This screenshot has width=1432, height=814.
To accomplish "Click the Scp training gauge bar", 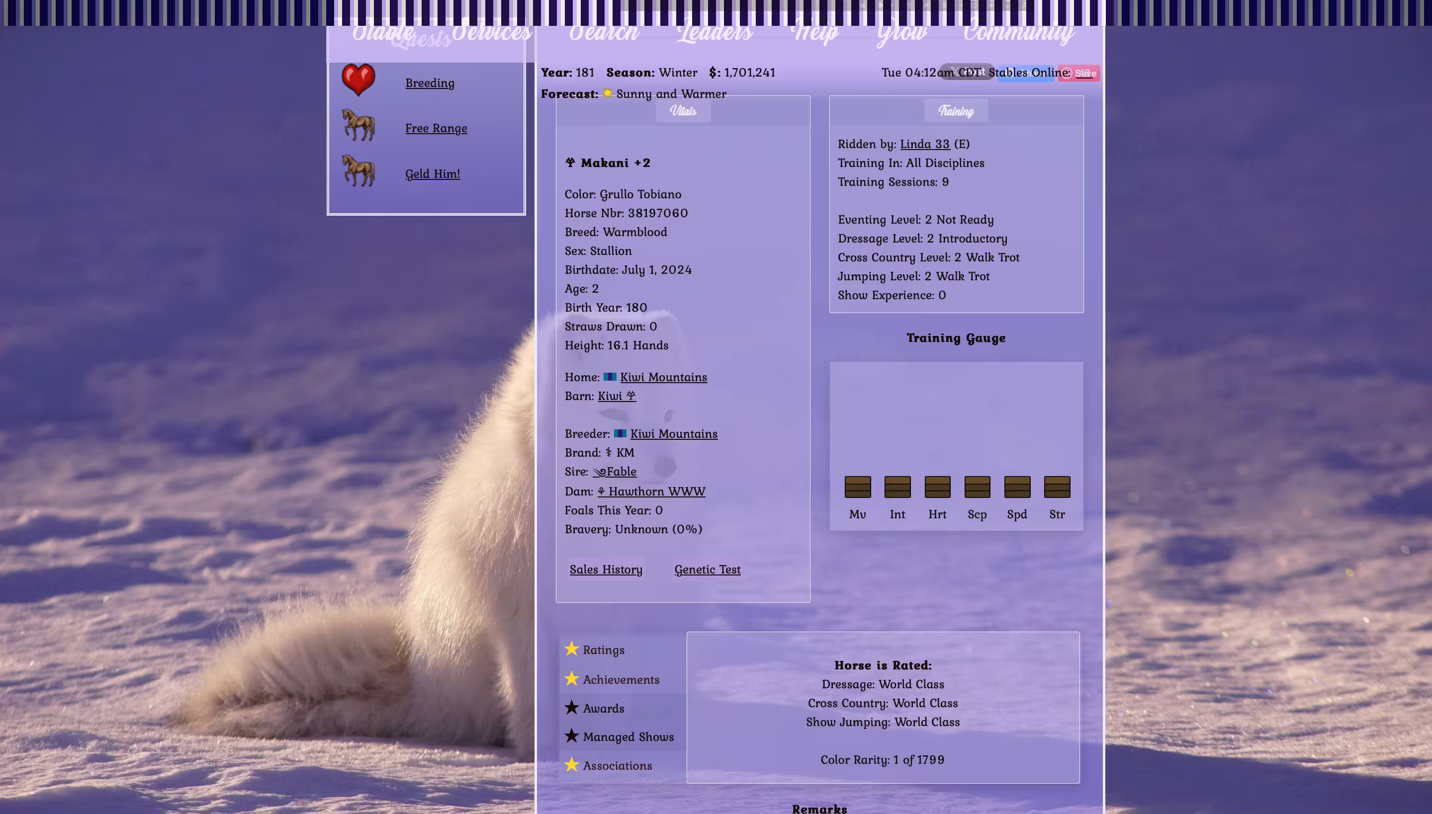I will [977, 487].
